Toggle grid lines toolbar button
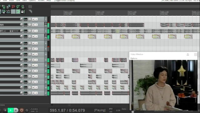 (x=13, y=12)
